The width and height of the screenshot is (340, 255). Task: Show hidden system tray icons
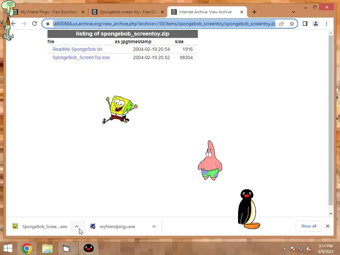285,249
